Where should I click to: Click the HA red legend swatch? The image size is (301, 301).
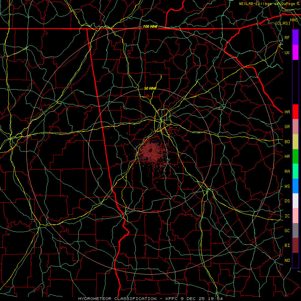click(x=295, y=112)
